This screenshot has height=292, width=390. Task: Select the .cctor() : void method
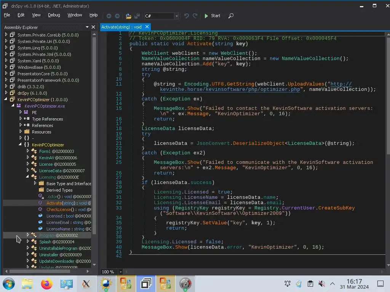coord(69,197)
